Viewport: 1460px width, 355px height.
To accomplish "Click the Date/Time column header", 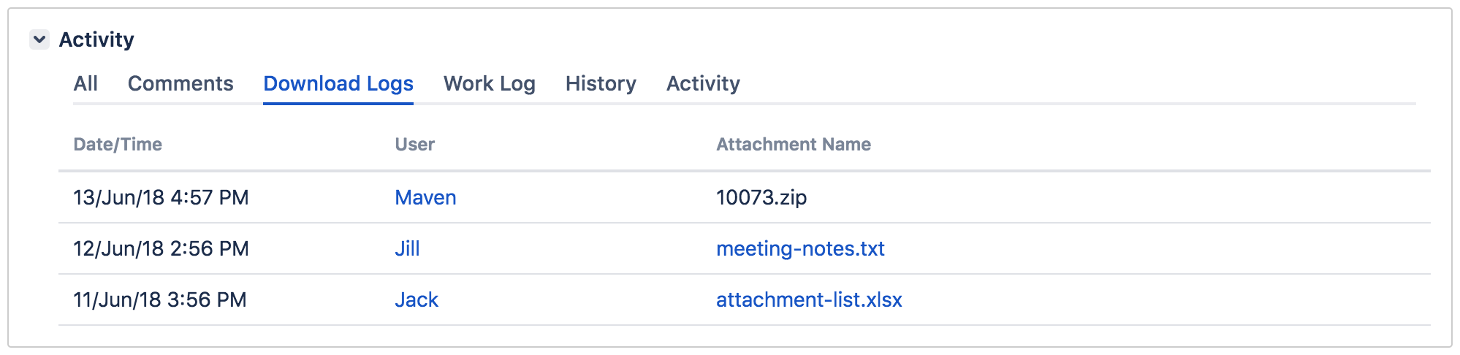I will 118,145.
